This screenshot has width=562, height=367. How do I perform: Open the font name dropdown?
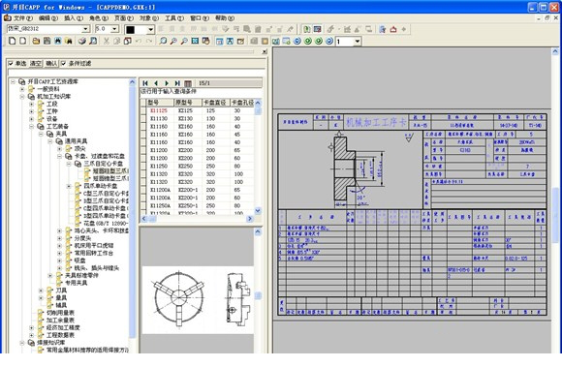pos(85,29)
